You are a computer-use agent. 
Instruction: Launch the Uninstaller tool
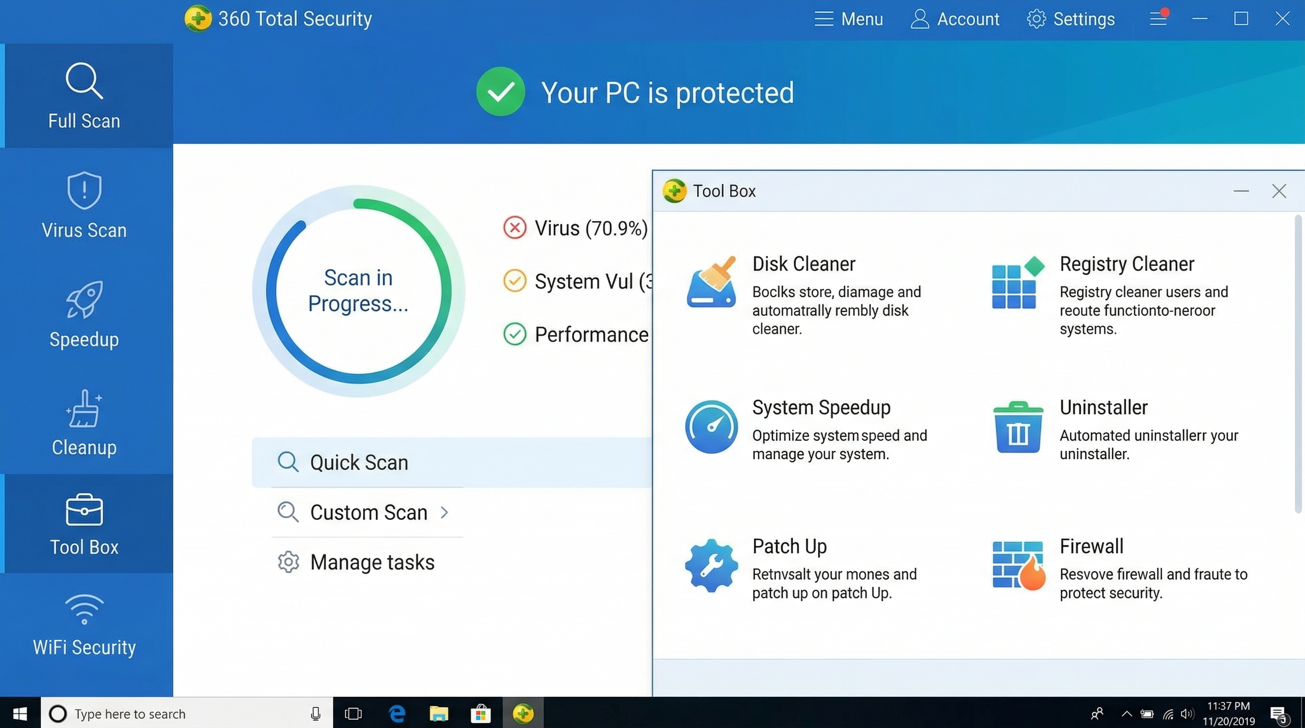tap(1104, 407)
